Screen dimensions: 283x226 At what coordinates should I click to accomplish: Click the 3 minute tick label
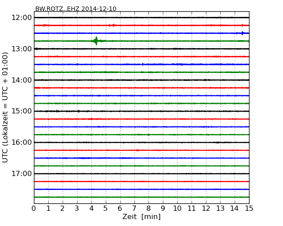[77, 208]
